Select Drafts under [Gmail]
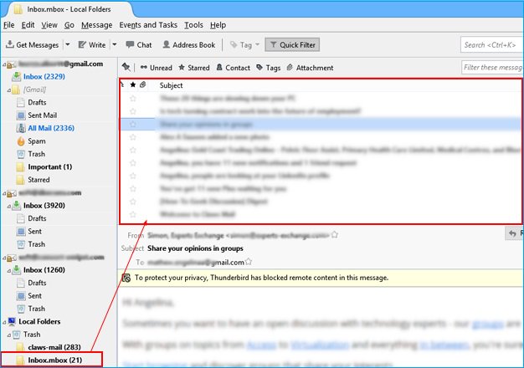 [x=37, y=103]
